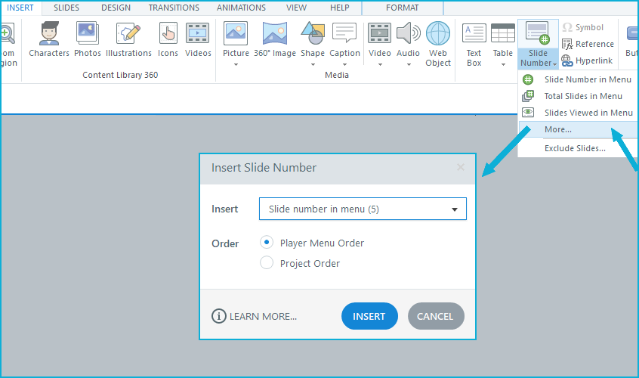The width and height of the screenshot is (639, 378).
Task: Click the Slide Number ribbon button
Action: pos(538,44)
